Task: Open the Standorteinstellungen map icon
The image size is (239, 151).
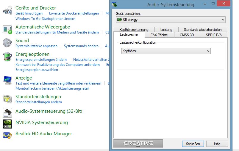Action: click(x=7, y=99)
